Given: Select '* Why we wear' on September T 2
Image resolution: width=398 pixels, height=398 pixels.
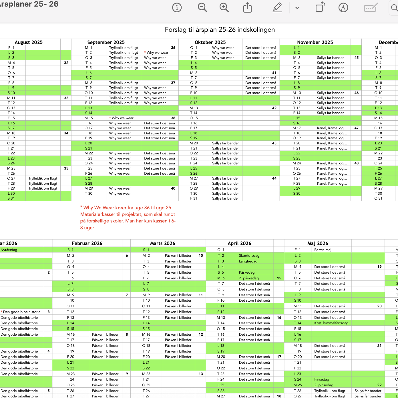Looking at the screenshot, I should [156, 53].
